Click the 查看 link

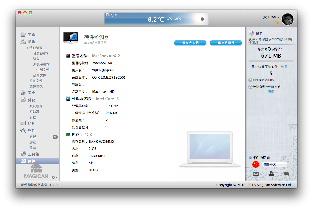[284, 66]
